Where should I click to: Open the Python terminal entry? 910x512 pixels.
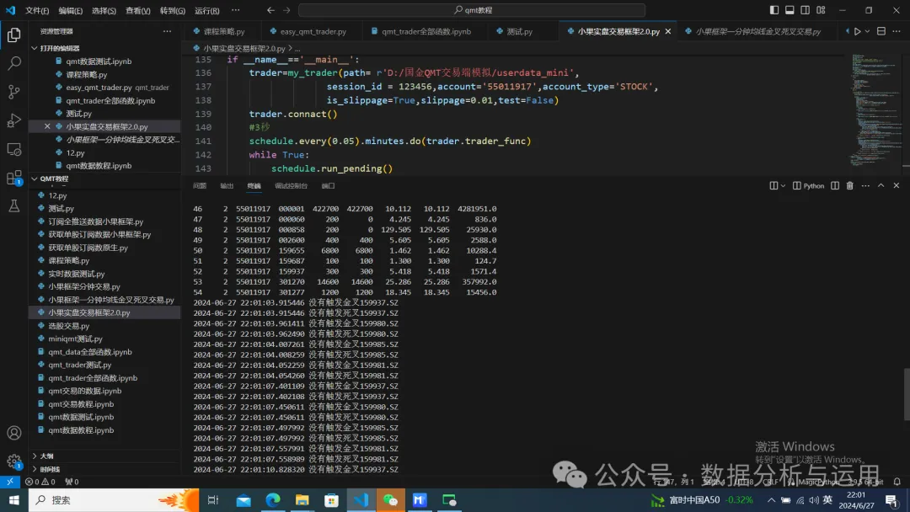click(x=808, y=185)
